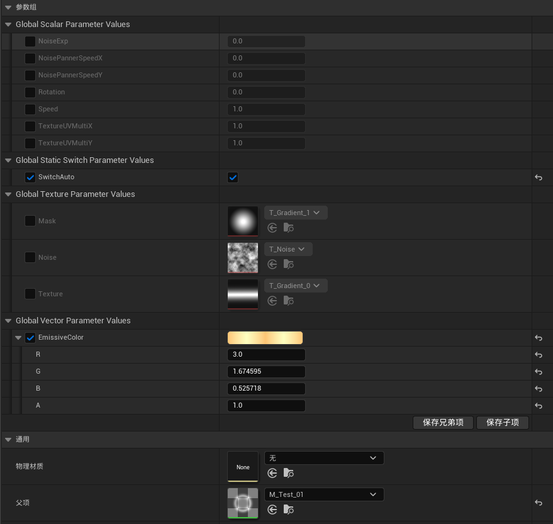Click the 保存兄弟项 button
553x524 pixels.
[443, 422]
